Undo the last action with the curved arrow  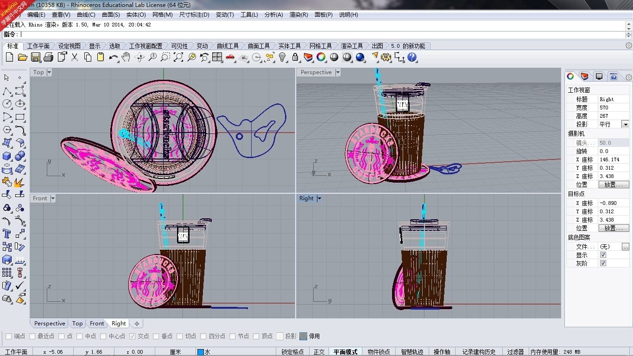tap(113, 57)
